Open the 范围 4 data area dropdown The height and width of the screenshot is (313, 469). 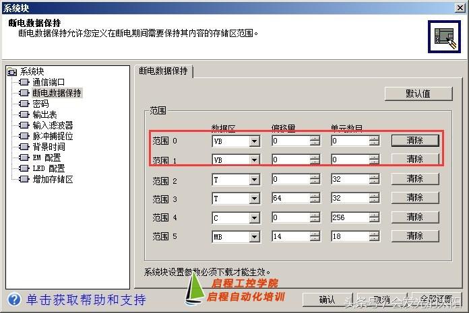[x=254, y=217]
